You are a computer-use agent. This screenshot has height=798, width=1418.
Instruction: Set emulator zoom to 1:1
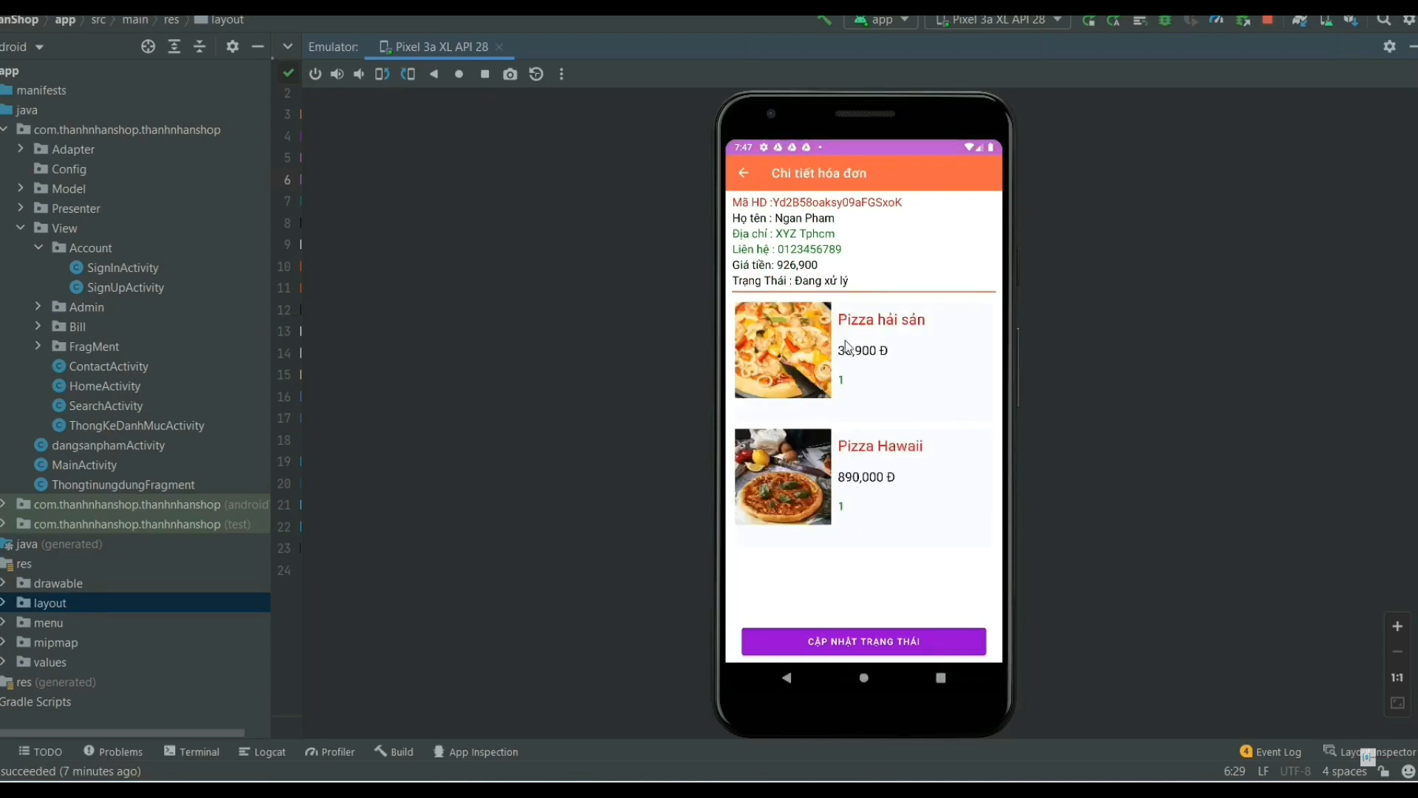[1397, 678]
